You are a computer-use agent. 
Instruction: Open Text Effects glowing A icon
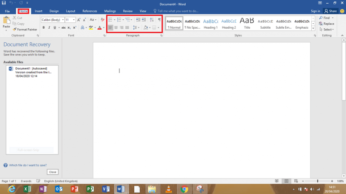82,28
